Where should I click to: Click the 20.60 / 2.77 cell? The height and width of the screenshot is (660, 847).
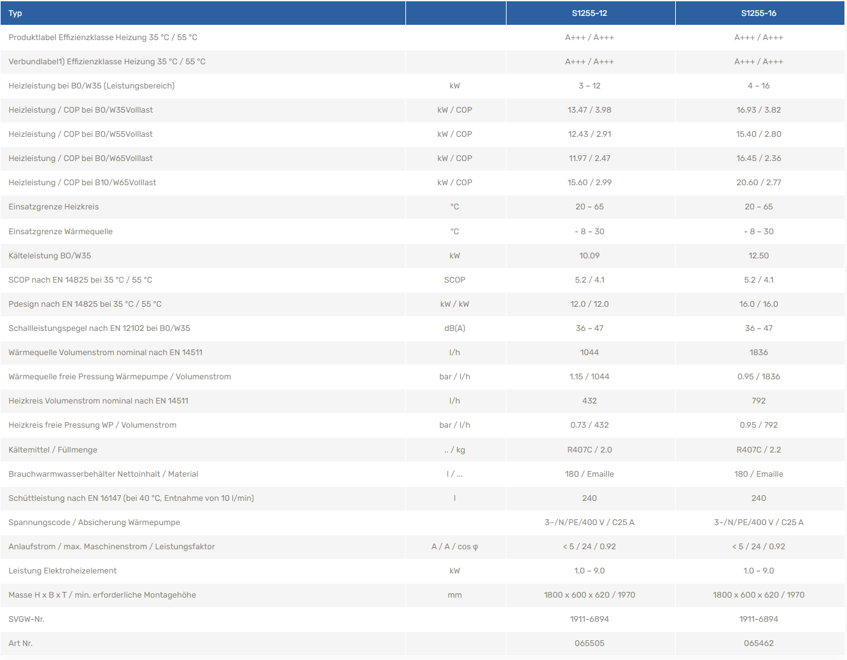(x=759, y=183)
